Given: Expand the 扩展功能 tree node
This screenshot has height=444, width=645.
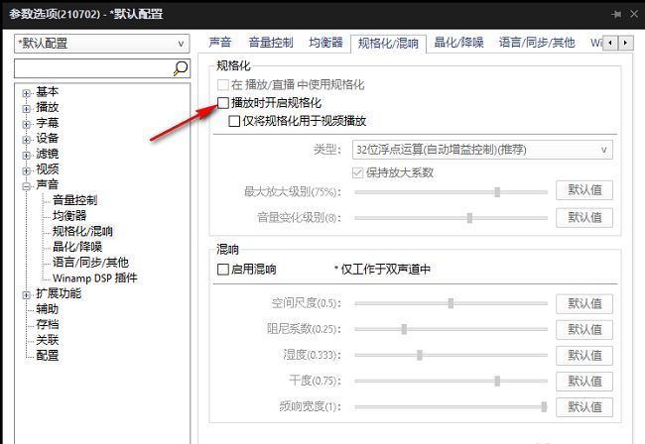Looking at the screenshot, I should coord(27,293).
